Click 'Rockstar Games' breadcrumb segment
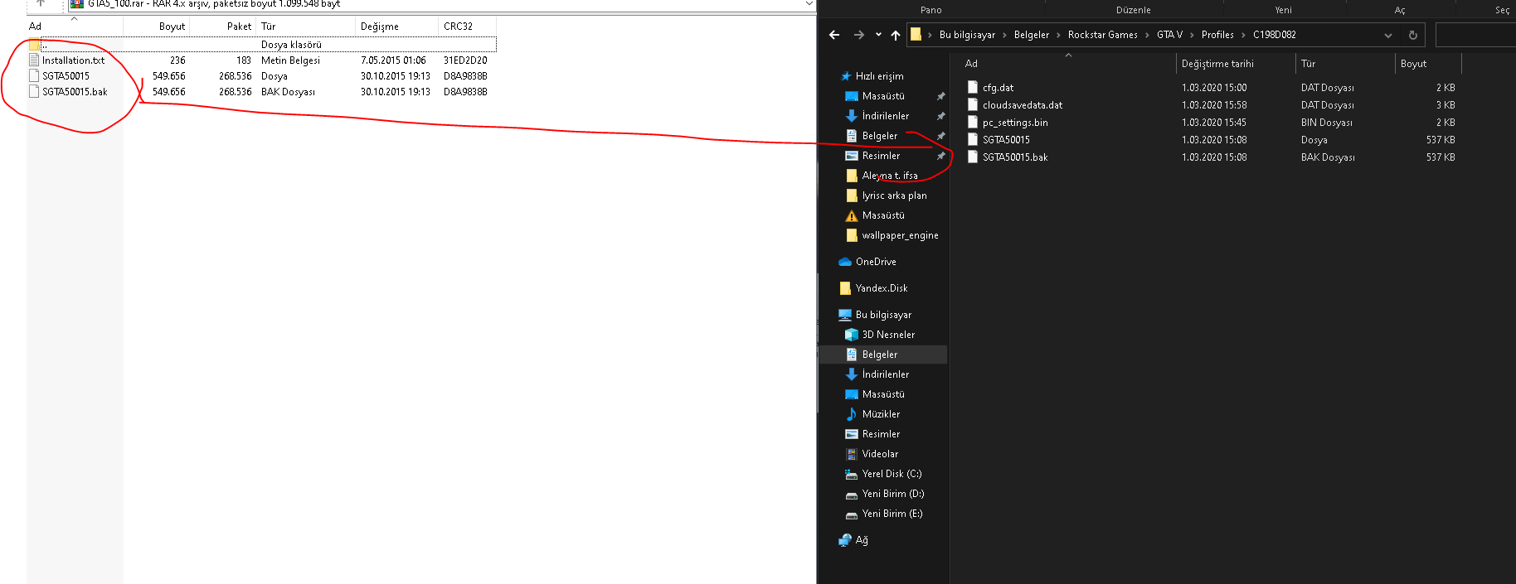 [1103, 35]
